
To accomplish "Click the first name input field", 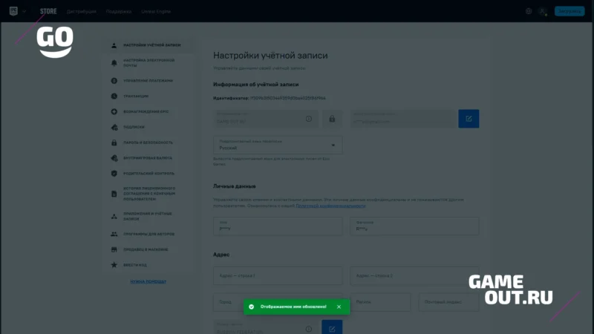I will tap(278, 226).
